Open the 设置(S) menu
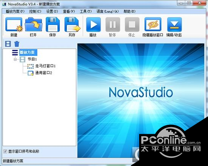 pyautogui.click(x=52, y=11)
